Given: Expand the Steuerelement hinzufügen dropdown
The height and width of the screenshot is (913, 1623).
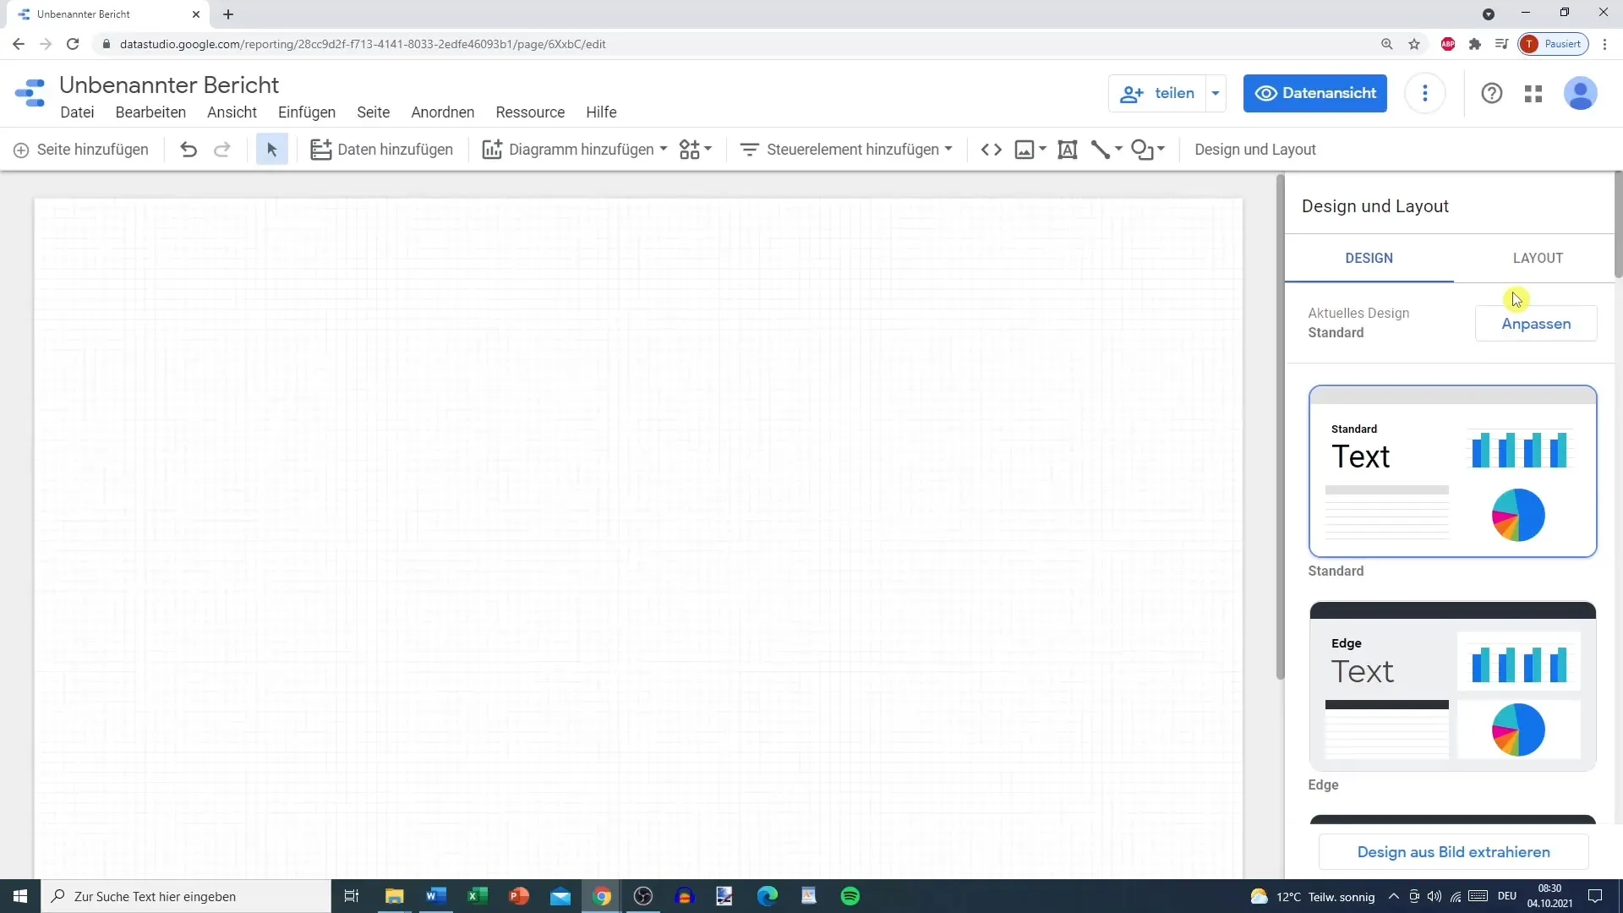Looking at the screenshot, I should 948,149.
